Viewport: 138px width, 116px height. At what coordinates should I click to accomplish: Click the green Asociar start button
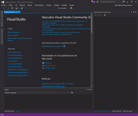(62, 8)
